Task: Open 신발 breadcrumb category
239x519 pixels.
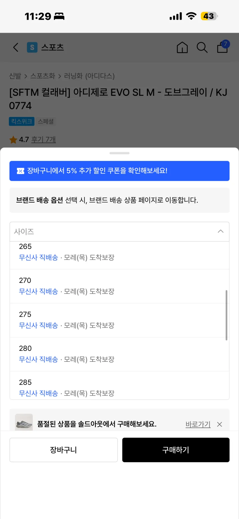Action: coord(15,76)
